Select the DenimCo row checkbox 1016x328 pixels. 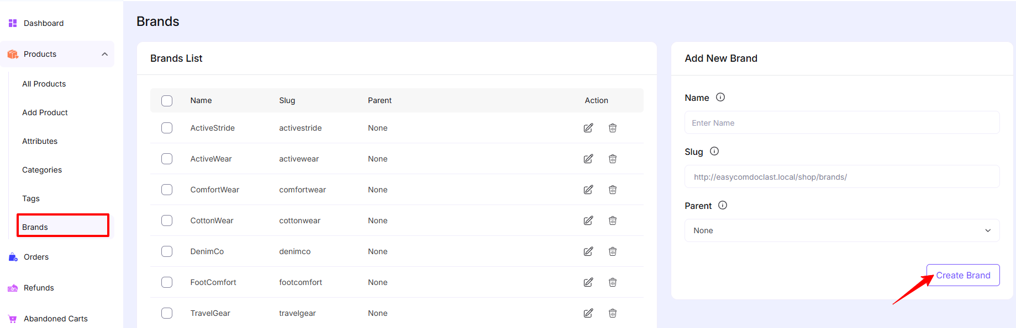[x=167, y=251]
